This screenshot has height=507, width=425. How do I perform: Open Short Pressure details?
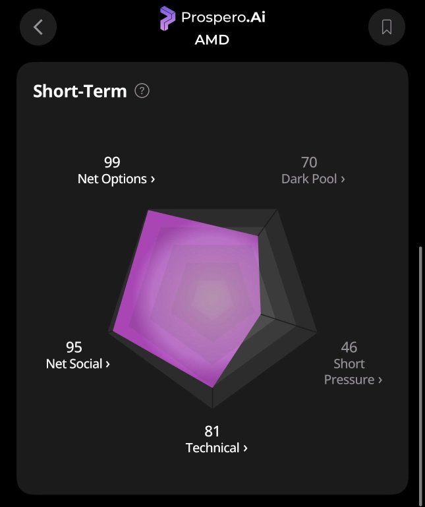point(353,372)
